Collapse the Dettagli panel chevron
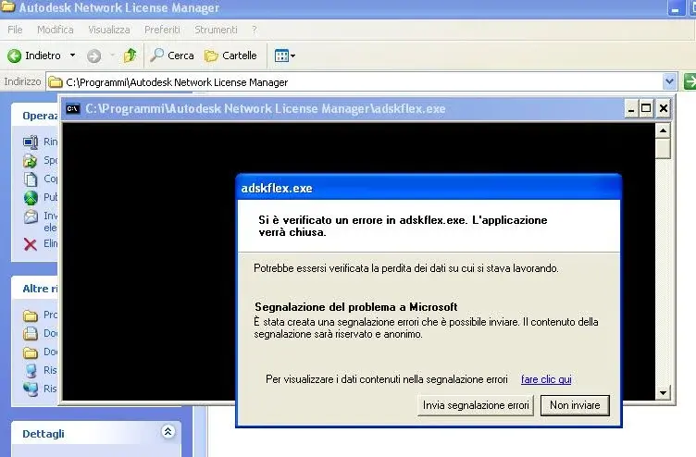The image size is (696, 457). click(x=168, y=431)
